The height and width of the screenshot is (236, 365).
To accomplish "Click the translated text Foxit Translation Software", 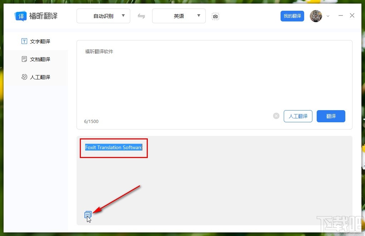I will coord(113,147).
